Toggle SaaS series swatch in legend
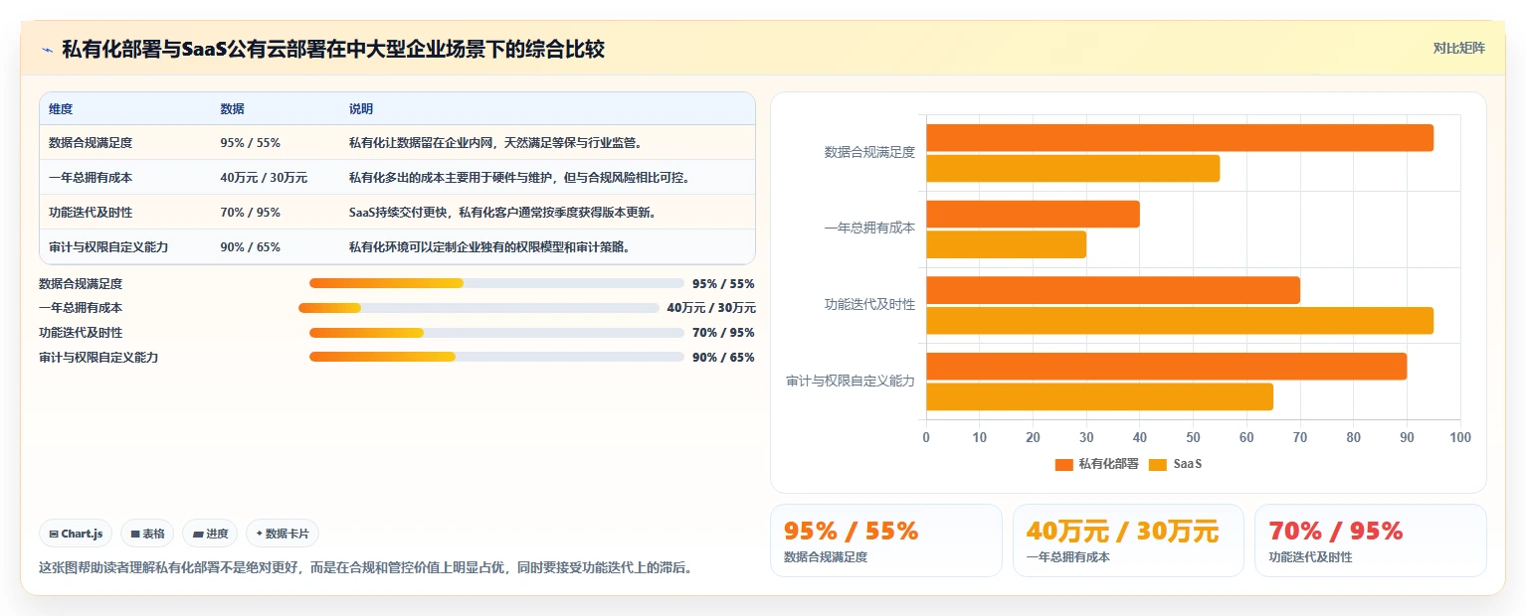Viewport: 1526px width, 616px height. (x=1157, y=464)
